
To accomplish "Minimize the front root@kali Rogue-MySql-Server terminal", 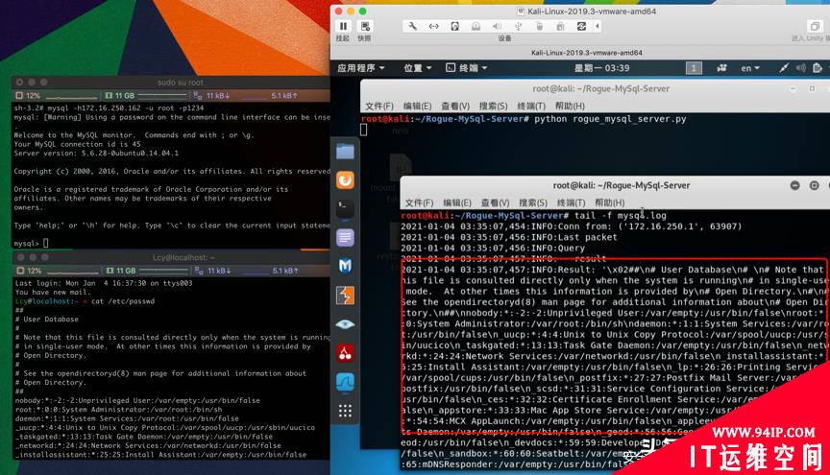I will pyautogui.click(x=795, y=185).
